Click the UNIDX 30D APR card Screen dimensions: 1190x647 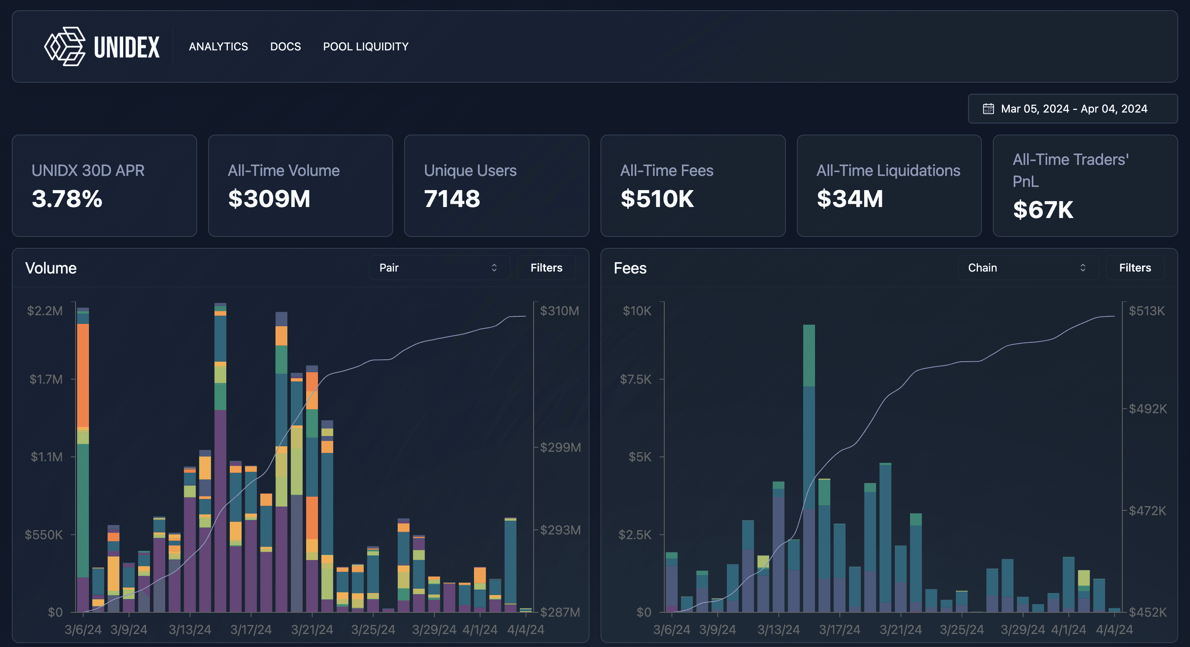coord(104,186)
